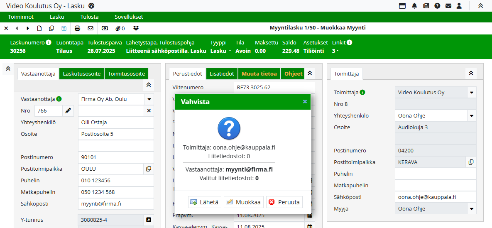Open the Tyyppi Lasku dropdown
The height and width of the screenshot is (228, 492).
tap(221, 51)
